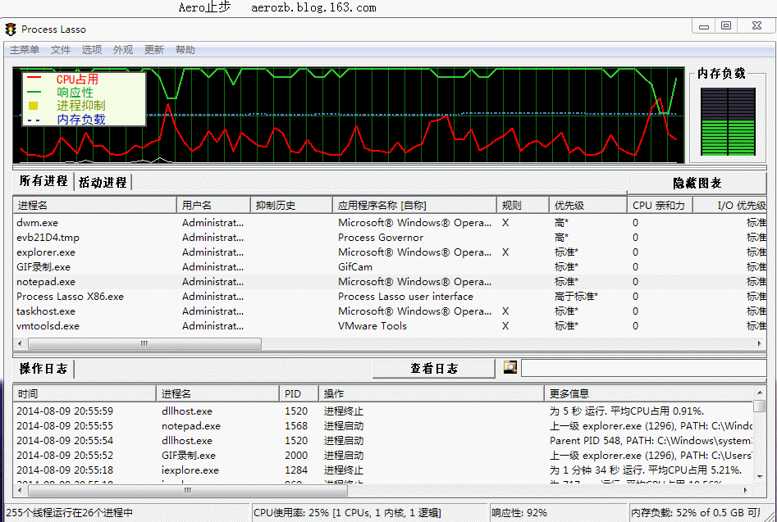The height and width of the screenshot is (522, 777).
Task: Minimize the Process Lasso window
Action: pyautogui.click(x=704, y=25)
